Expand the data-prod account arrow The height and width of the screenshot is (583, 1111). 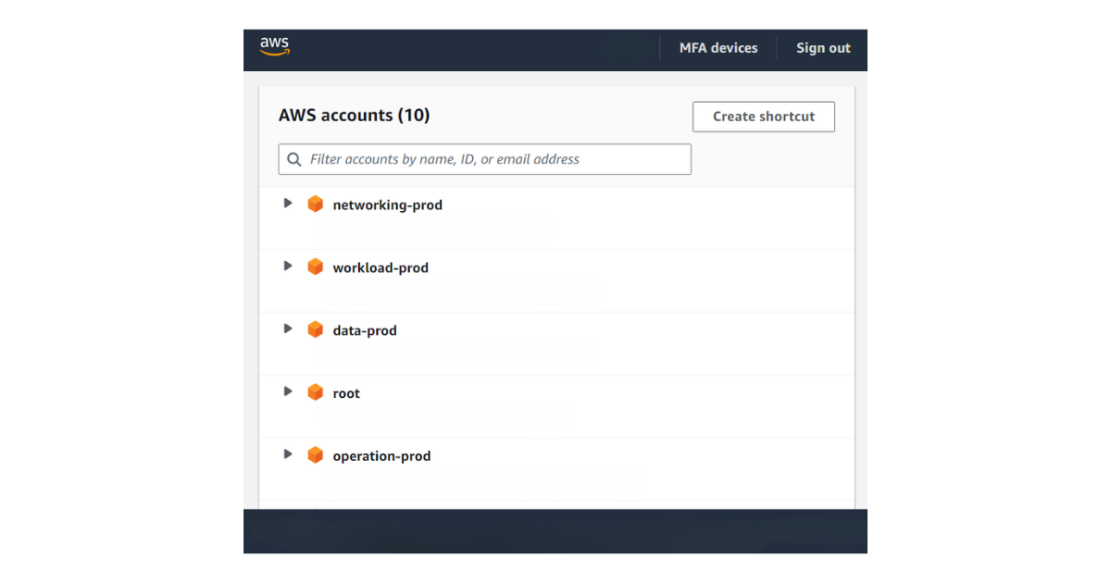coord(288,329)
